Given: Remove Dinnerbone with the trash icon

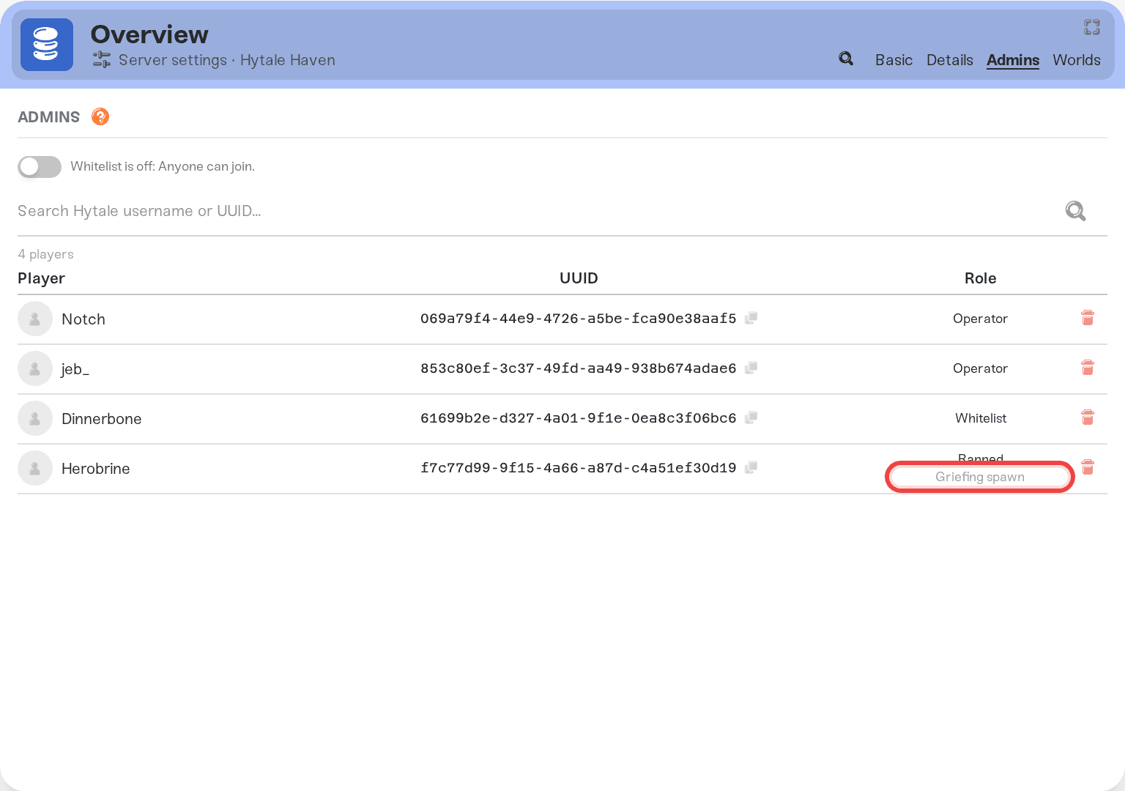Looking at the screenshot, I should pyautogui.click(x=1088, y=417).
